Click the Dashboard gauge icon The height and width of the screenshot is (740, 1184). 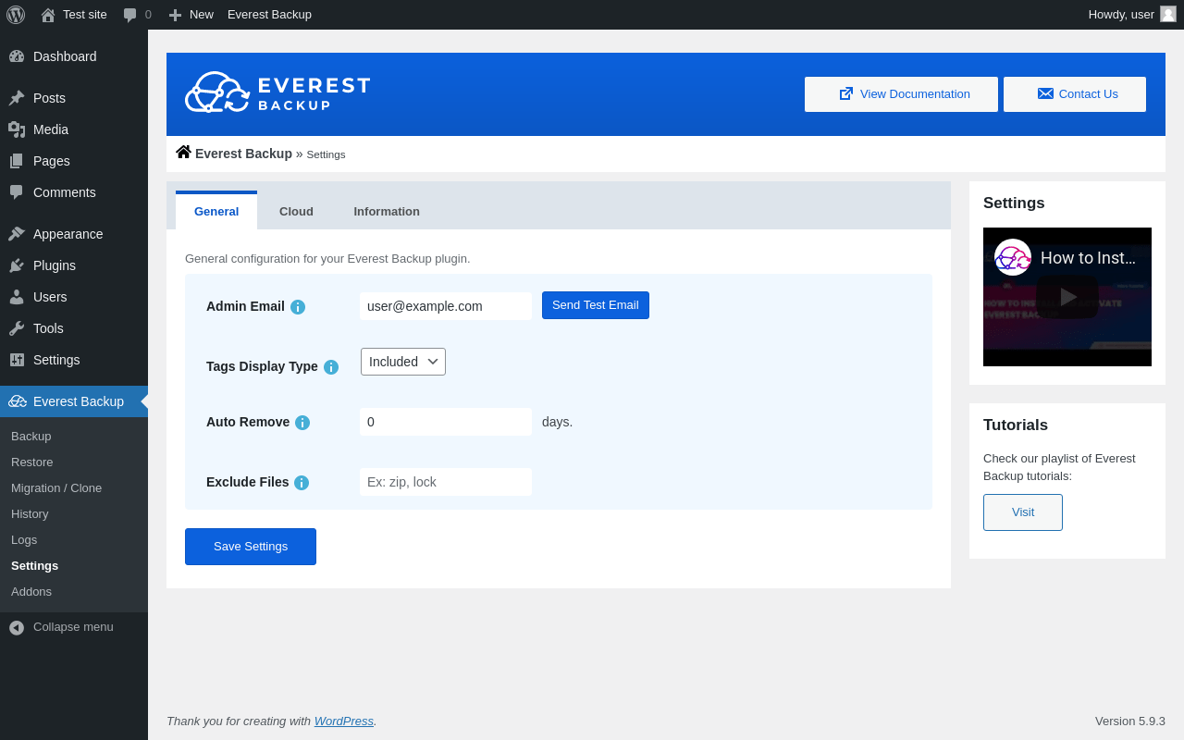point(17,56)
